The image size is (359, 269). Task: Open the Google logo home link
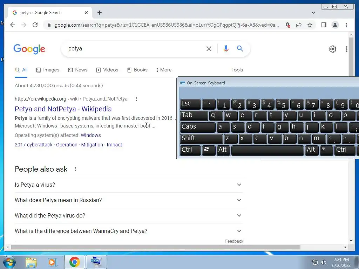pos(29,49)
